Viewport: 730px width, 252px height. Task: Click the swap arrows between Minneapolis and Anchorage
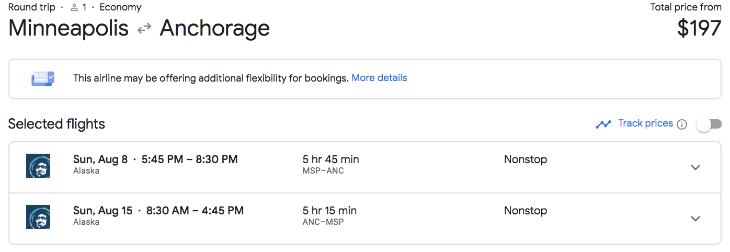[144, 29]
